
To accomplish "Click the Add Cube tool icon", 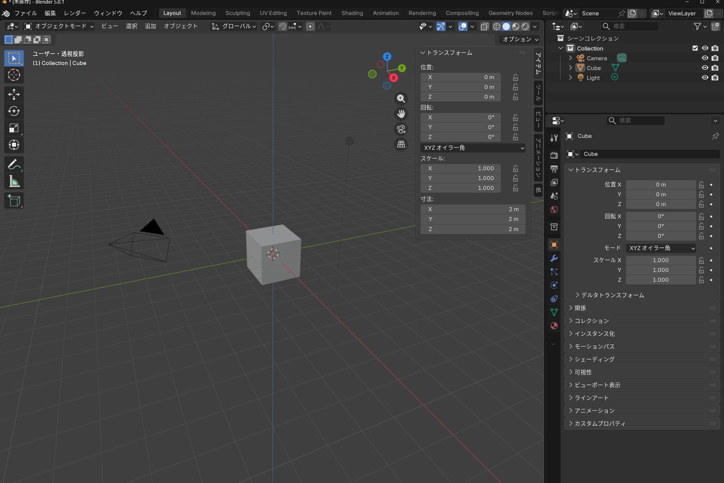I will (x=14, y=201).
